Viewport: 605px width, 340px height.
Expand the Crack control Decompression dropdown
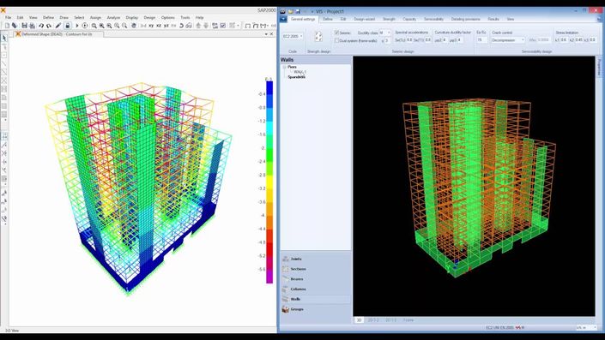tap(508, 40)
